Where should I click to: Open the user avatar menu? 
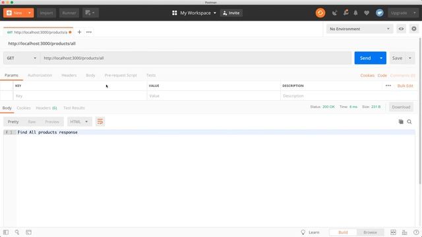click(x=380, y=13)
